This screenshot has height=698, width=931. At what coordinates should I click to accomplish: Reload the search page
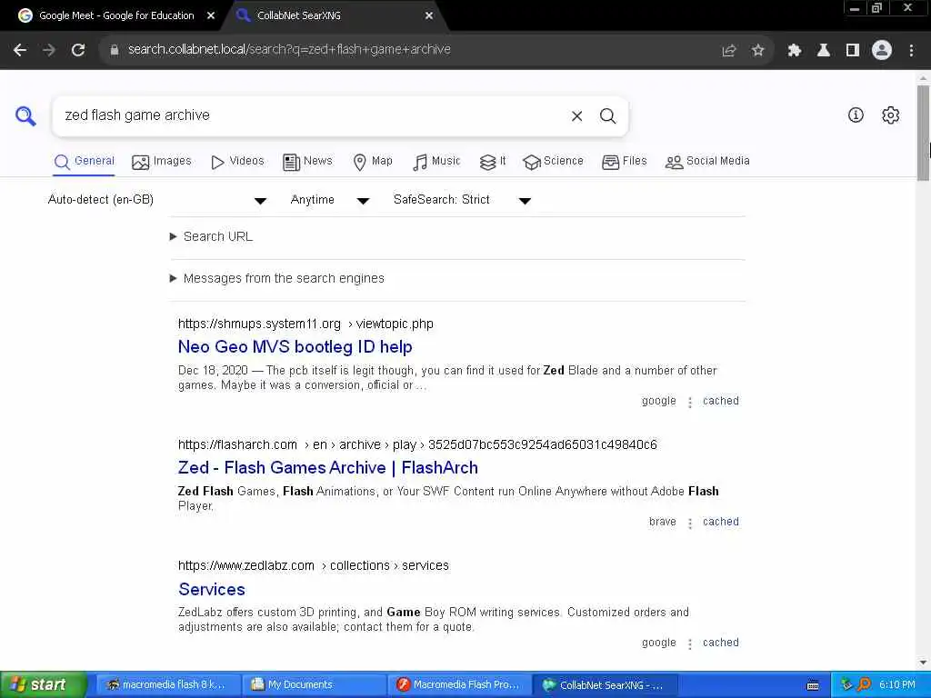click(x=78, y=50)
